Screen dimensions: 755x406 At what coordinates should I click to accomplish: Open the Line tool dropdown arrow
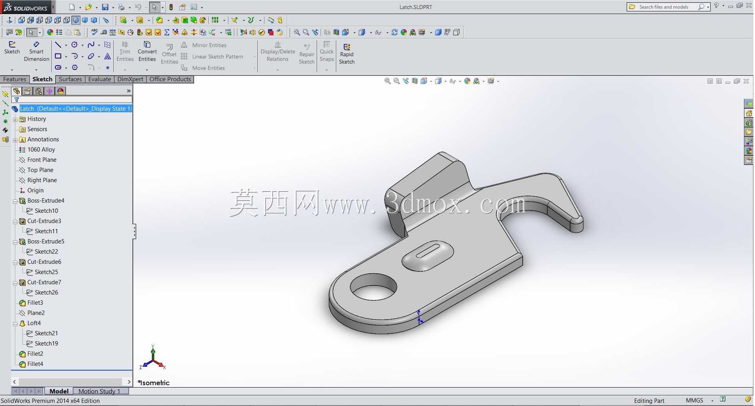[x=66, y=45]
